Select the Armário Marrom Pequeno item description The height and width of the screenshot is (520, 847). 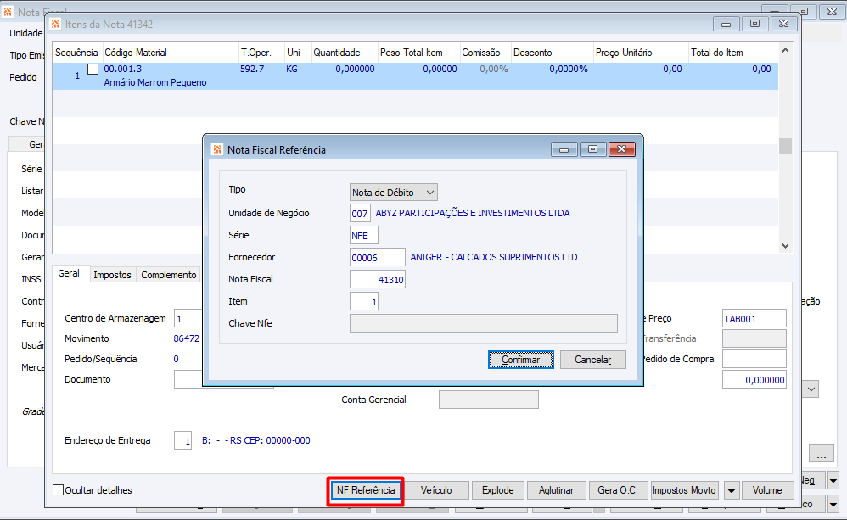pyautogui.click(x=155, y=82)
